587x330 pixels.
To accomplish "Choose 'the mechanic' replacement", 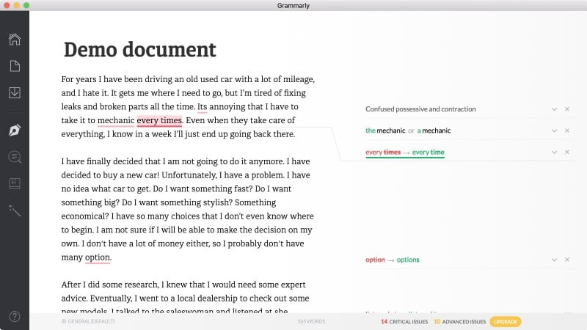I will 385,131.
